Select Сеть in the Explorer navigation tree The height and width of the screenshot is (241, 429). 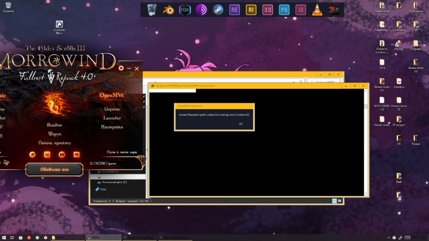100,189
